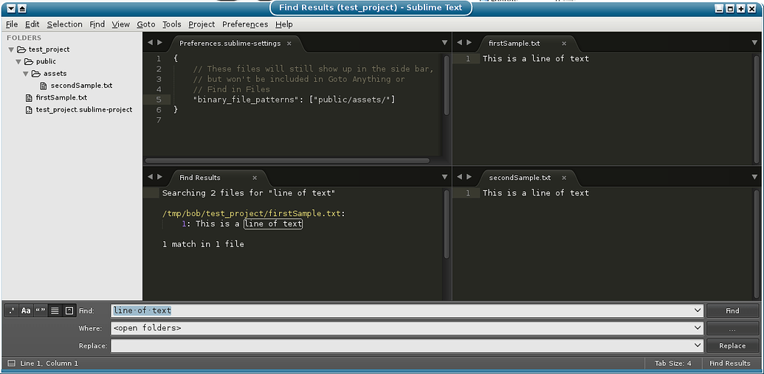The width and height of the screenshot is (764, 374).
Task: Click the vertical scrollbar in Preferences pane
Action: tap(447, 86)
